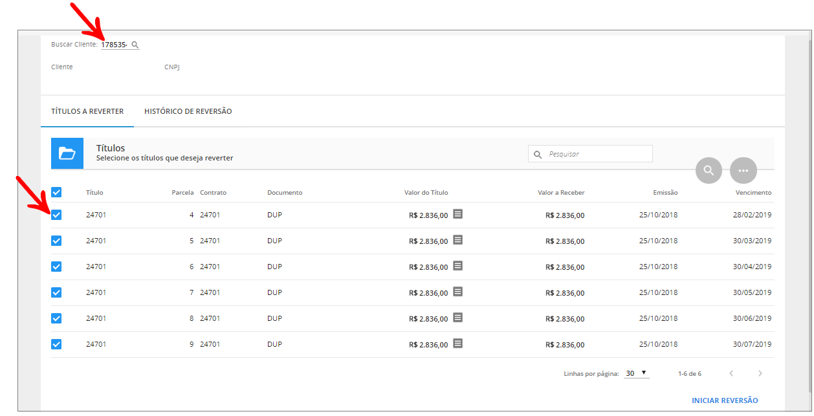Uncheck the parcela 8 row checkbox
Screen dimensions: 814x416
pos(56,318)
